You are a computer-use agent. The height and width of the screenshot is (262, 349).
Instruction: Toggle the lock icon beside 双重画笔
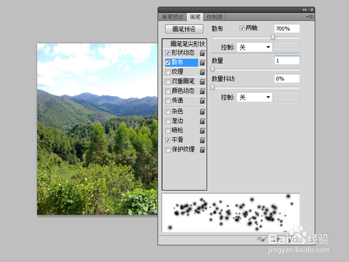202,82
